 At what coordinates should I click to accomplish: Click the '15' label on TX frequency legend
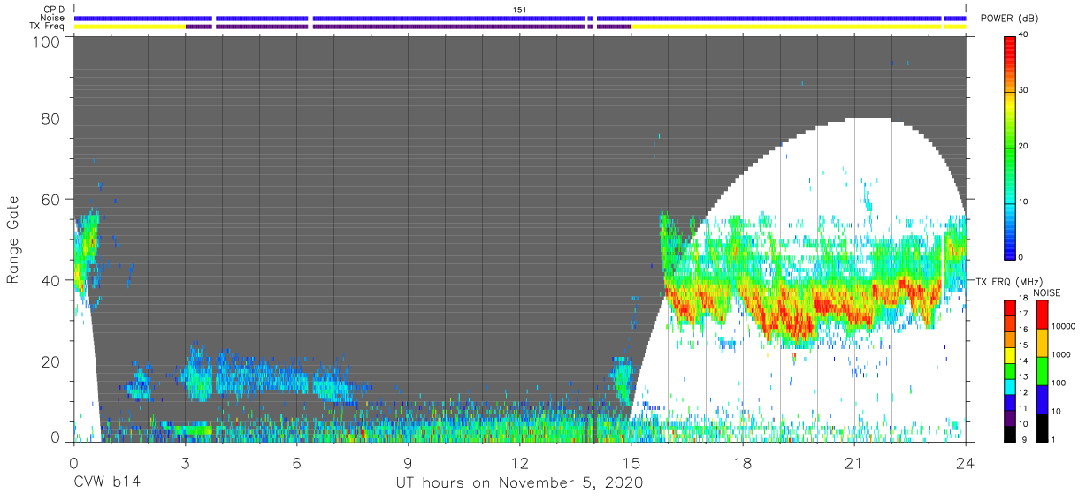click(1024, 345)
